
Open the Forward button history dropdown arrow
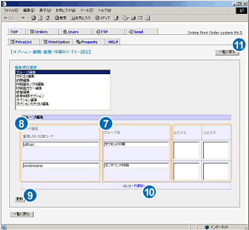[x=28, y=18]
